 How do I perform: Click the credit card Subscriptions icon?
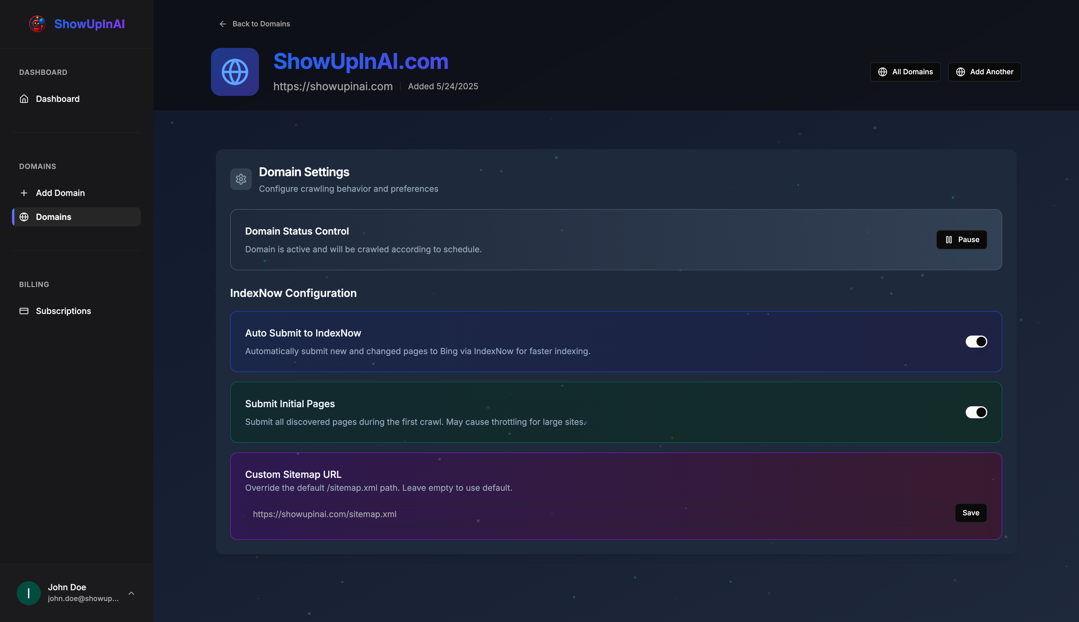coord(24,311)
